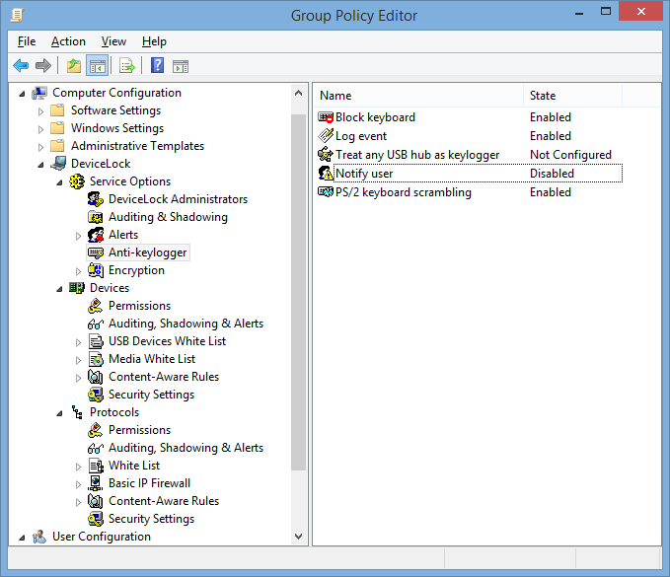Click the Service Options gear icon
Viewport: 670px width, 577px height.
77,181
